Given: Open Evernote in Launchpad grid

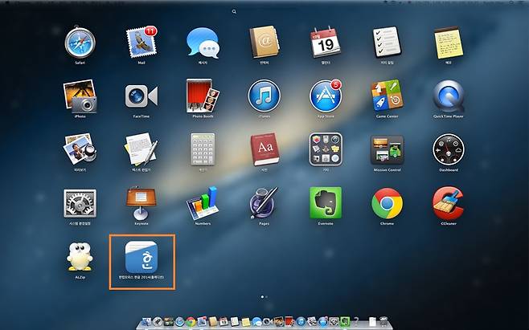Looking at the screenshot, I should (x=326, y=203).
